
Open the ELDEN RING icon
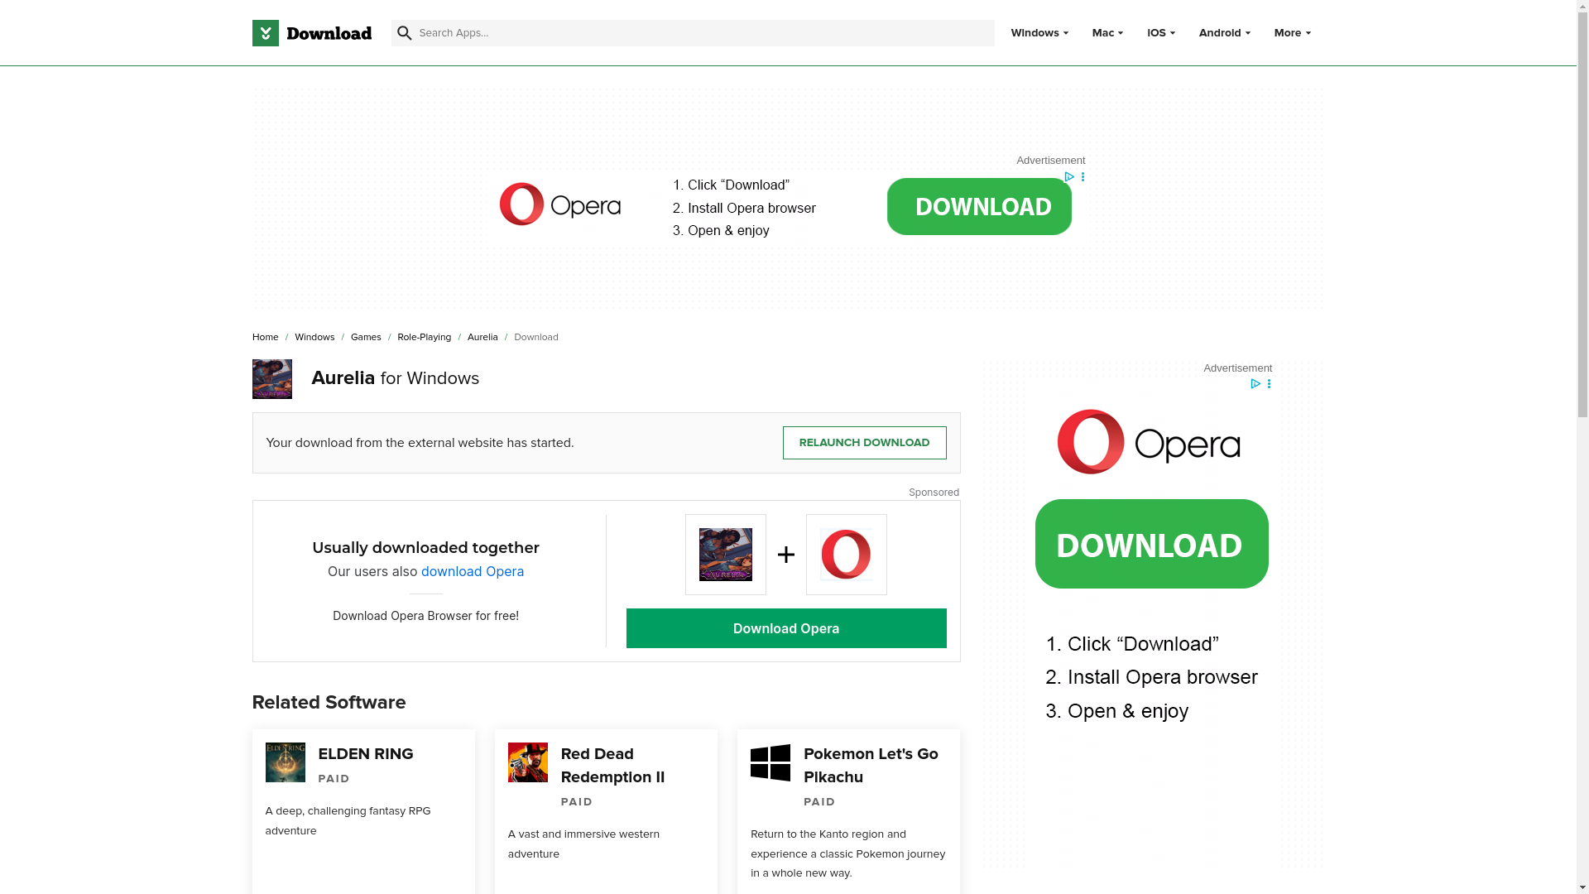(285, 762)
